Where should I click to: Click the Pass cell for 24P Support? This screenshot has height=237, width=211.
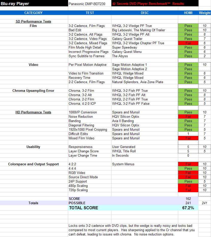[x=188, y=181]
